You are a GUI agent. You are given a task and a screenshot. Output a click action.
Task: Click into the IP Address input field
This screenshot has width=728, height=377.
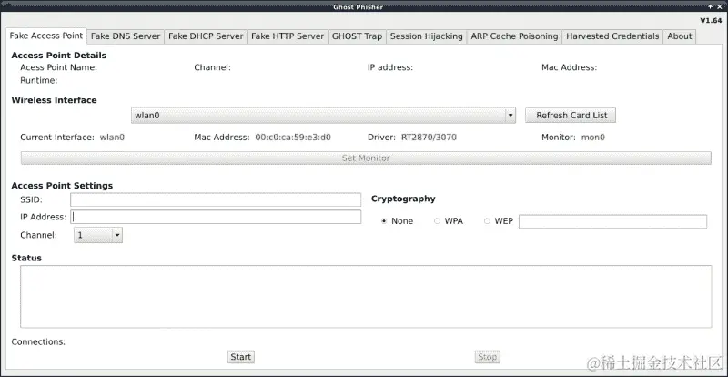coord(216,217)
